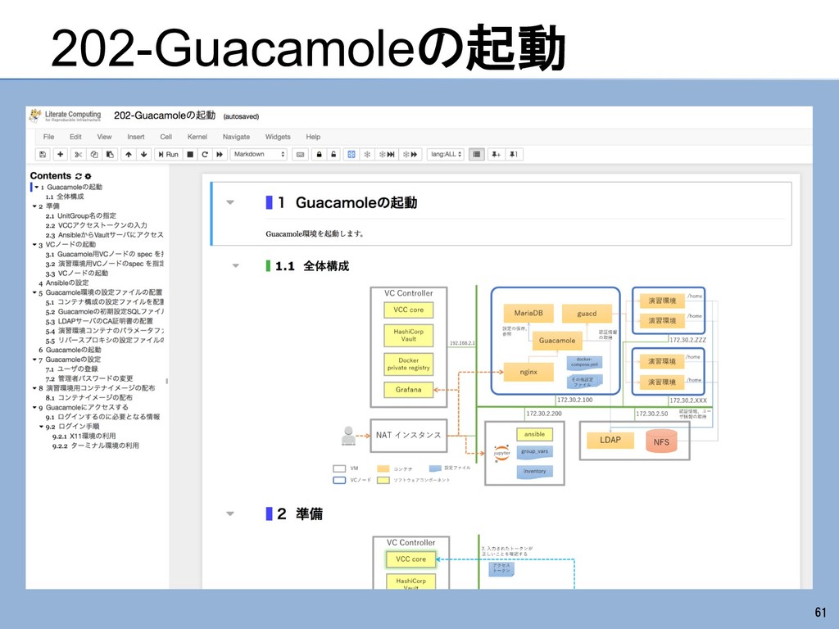Click the notebook title 202-Guacamoleの起動
Image resolution: width=839 pixels, height=629 pixels.
click(164, 115)
